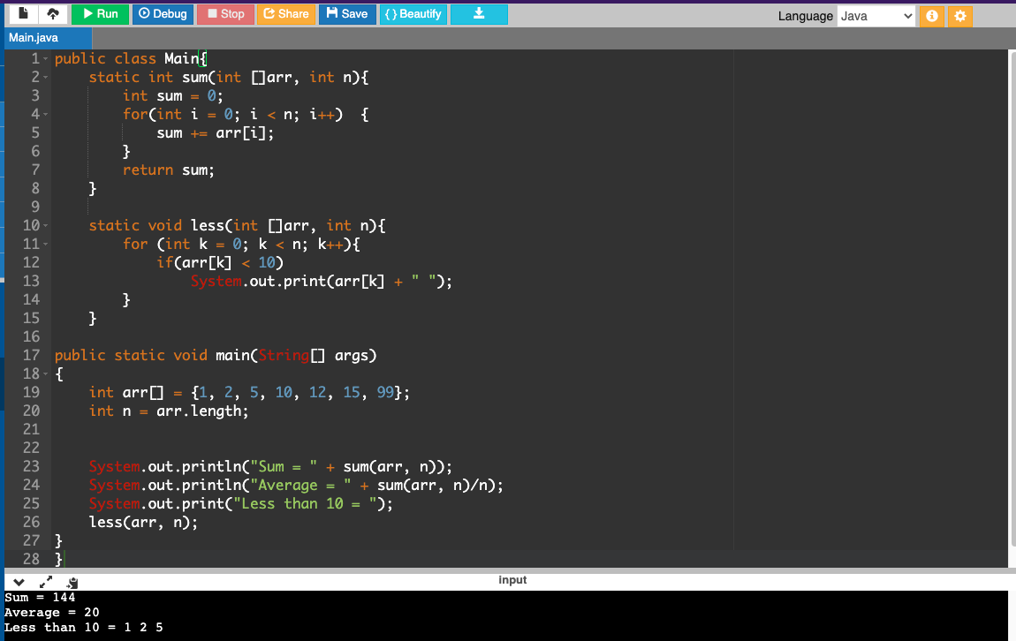
Task: Expand the console to fullscreen
Action: (x=46, y=582)
